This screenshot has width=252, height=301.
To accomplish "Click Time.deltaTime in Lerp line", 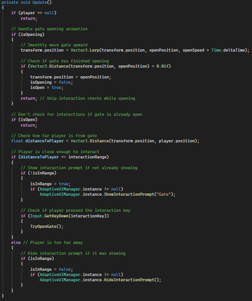I will (x=228, y=50).
